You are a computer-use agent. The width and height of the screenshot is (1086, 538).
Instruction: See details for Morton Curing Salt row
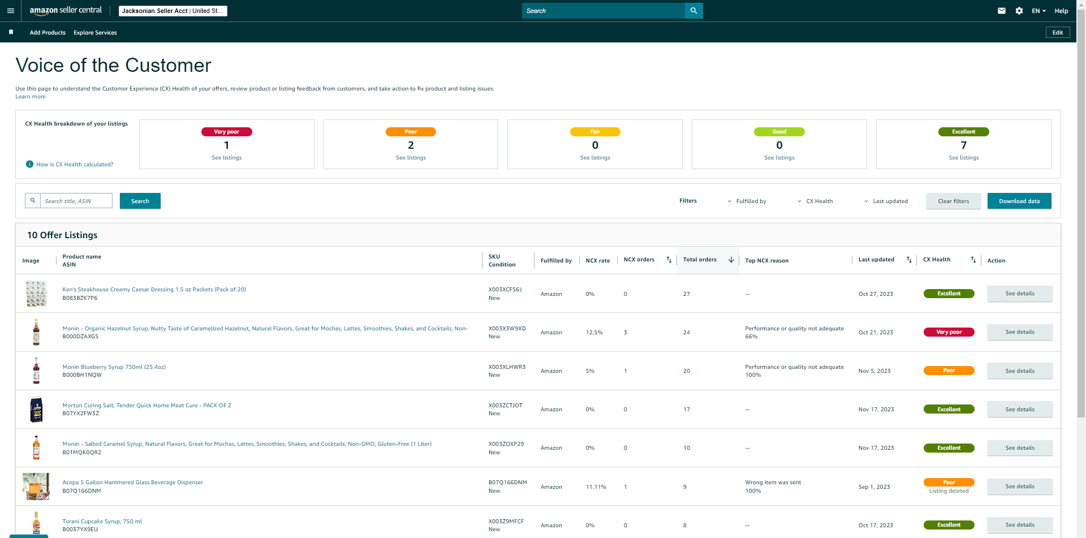click(x=1019, y=410)
